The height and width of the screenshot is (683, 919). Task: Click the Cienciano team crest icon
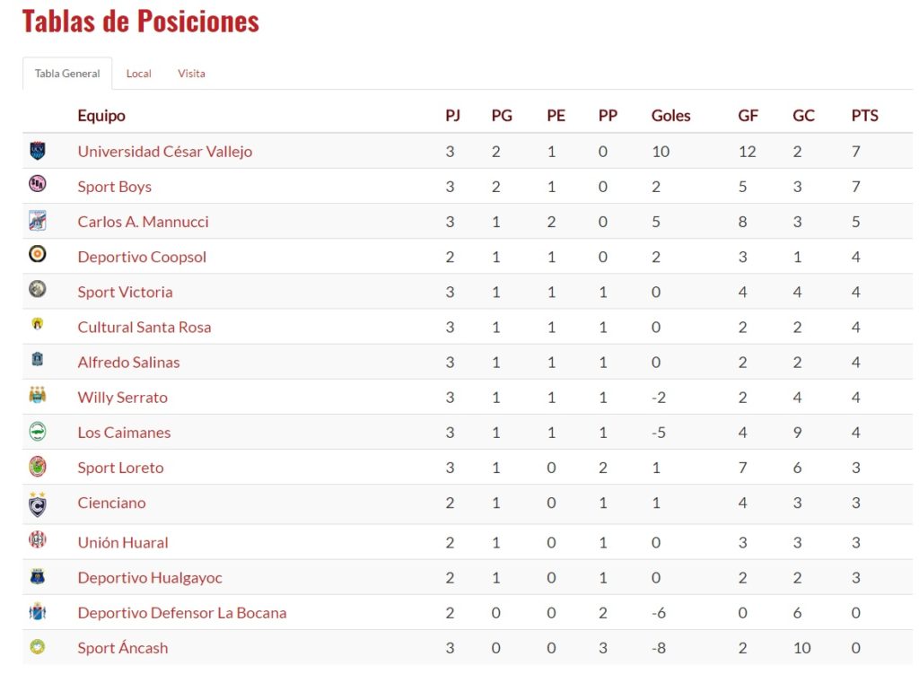point(38,503)
